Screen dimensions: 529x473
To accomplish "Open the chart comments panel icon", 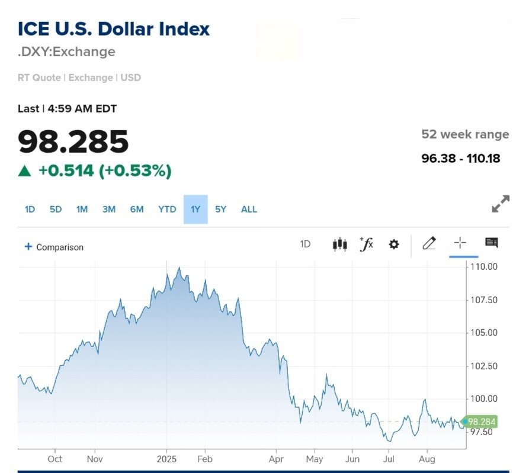I will (x=492, y=243).
